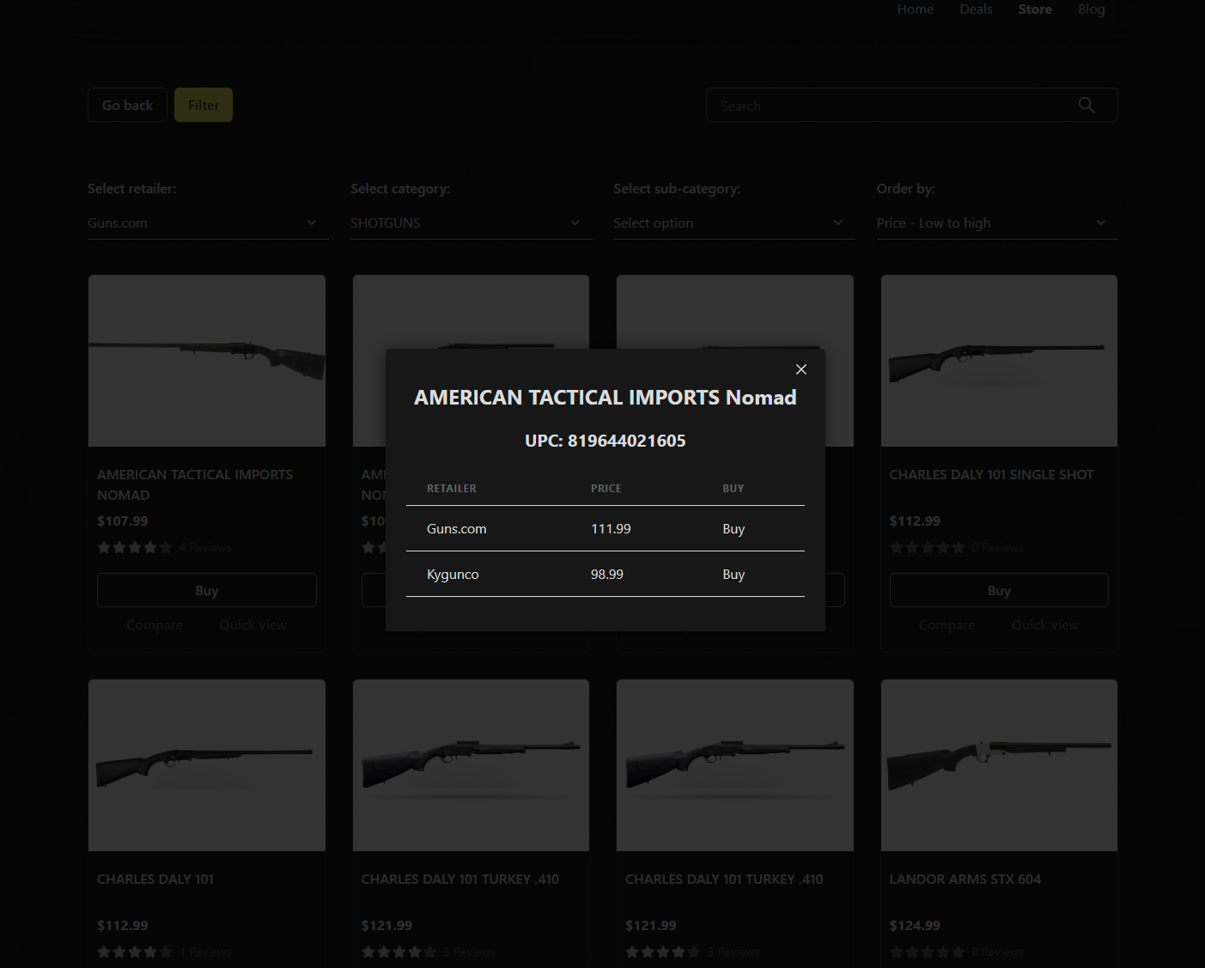Image resolution: width=1205 pixels, height=968 pixels.
Task: Open the sub-category Select option dropdown
Action: coord(734,223)
